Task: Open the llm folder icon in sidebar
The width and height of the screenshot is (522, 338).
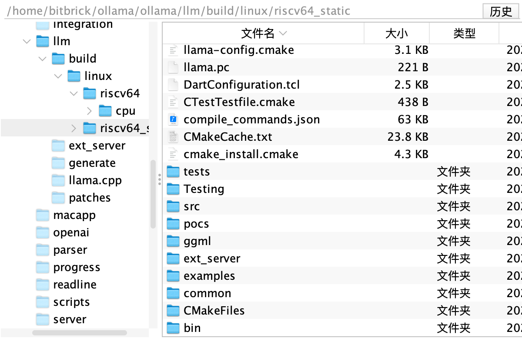Action: (43, 41)
